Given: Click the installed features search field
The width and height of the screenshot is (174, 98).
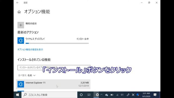Looking at the screenshot, I should click(x=54, y=68).
